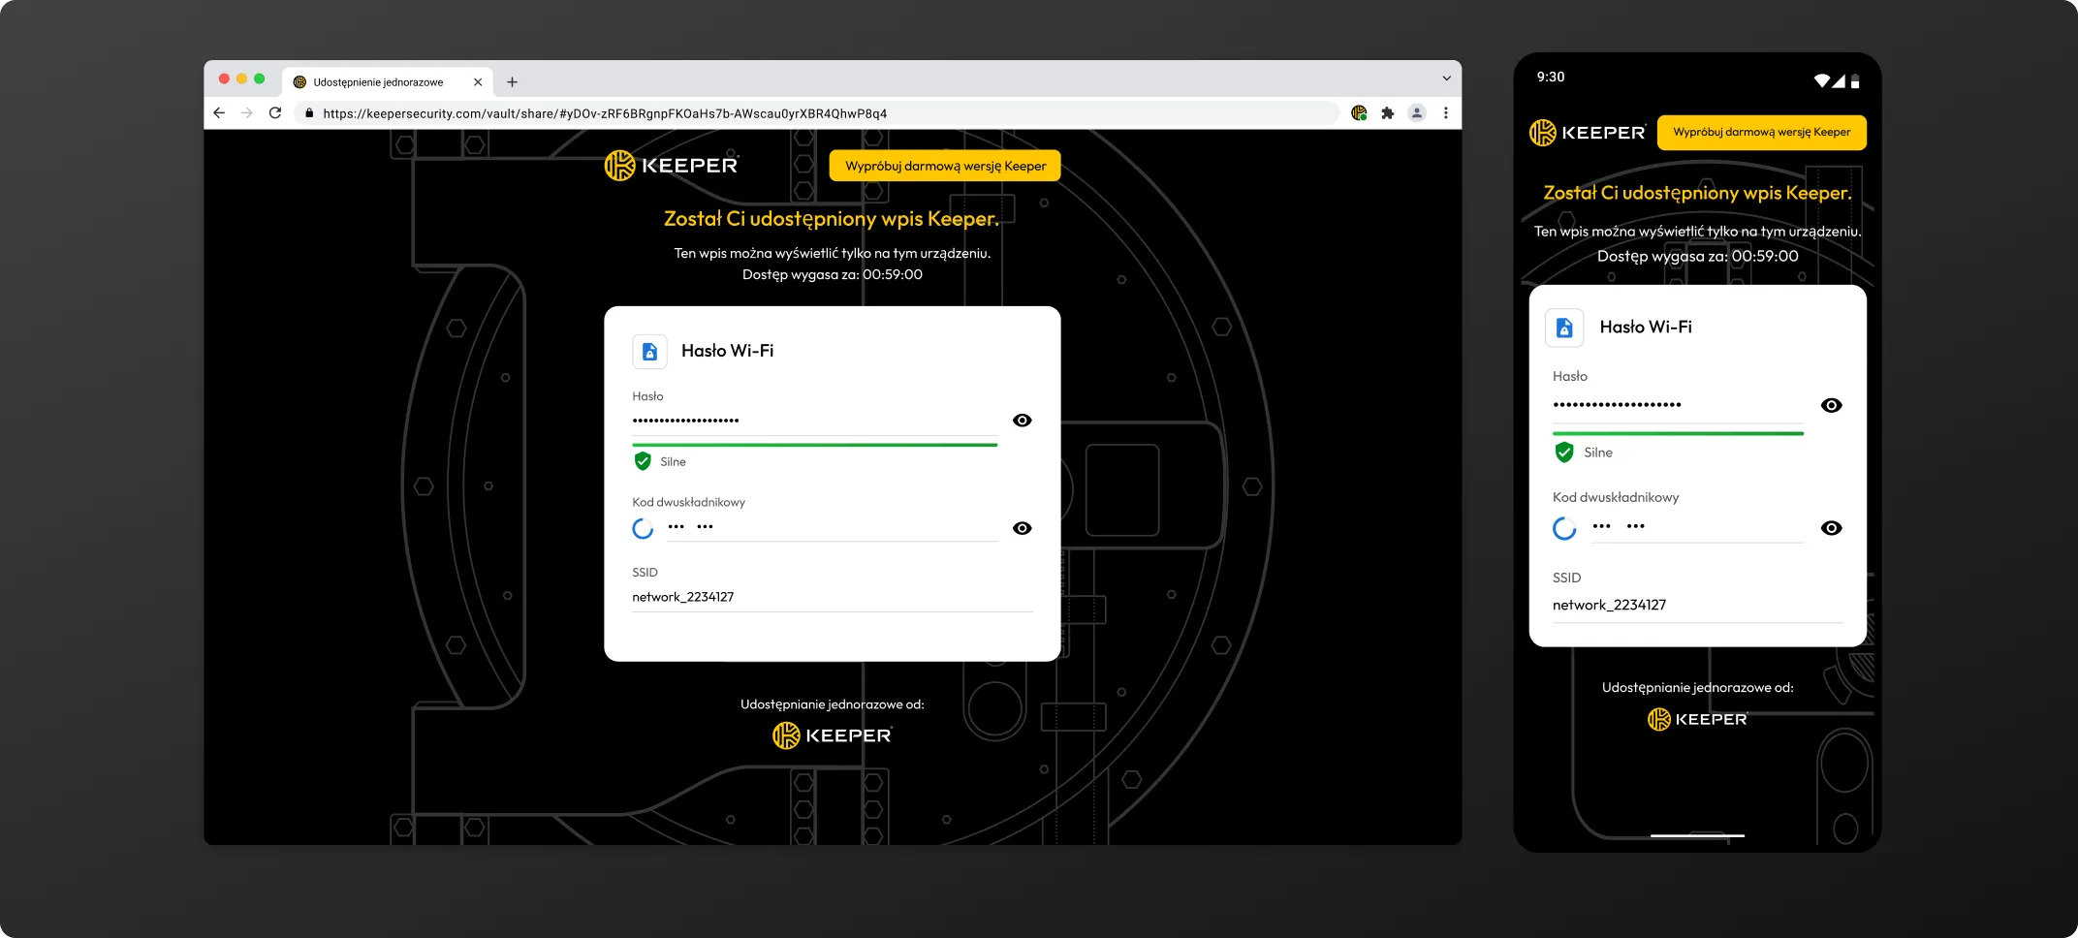The height and width of the screenshot is (938, 2078).
Task: Click the Keeper footer logo in browser page
Action: (x=832, y=735)
